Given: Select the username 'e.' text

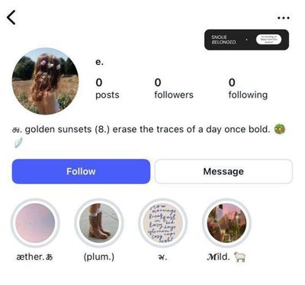Looking at the screenshot, I should click(x=99, y=62).
